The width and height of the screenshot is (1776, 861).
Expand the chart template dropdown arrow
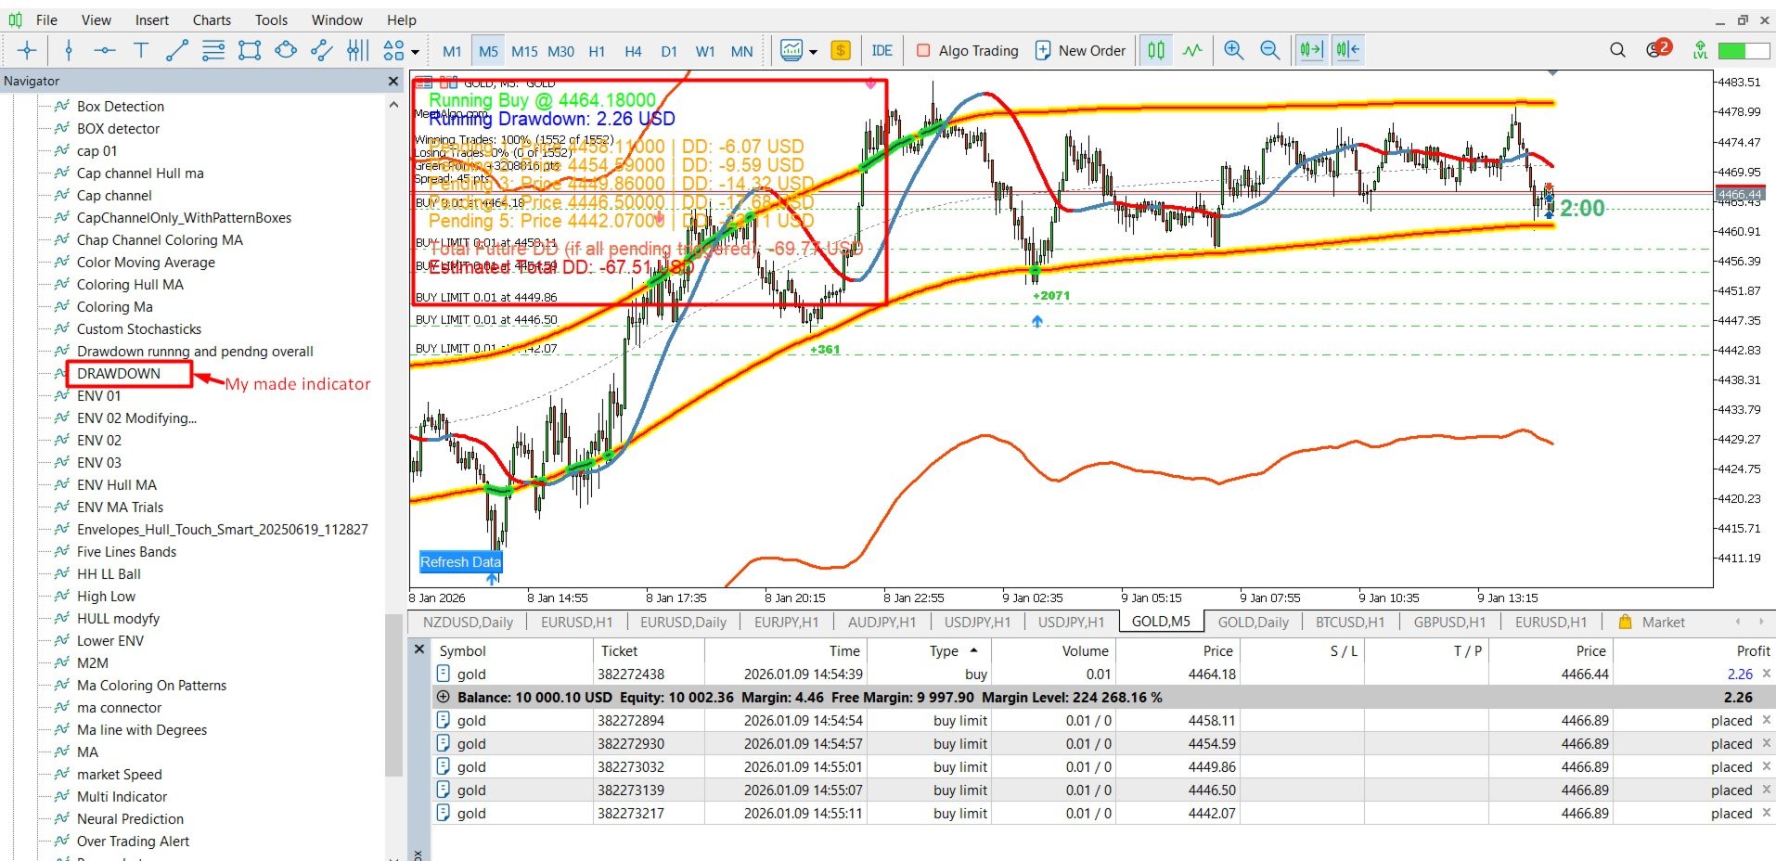pyautogui.click(x=814, y=52)
